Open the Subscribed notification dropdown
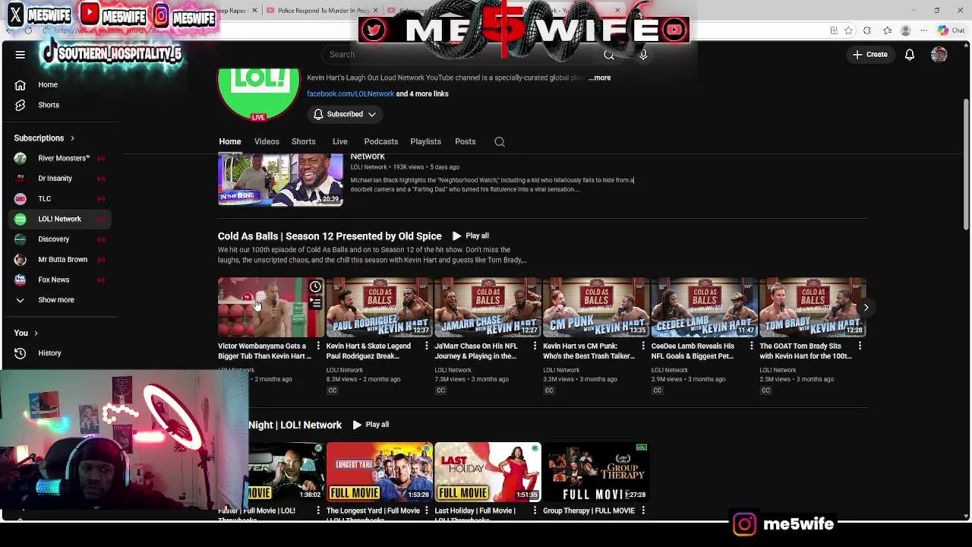Image resolution: width=972 pixels, height=547 pixels. 345,114
